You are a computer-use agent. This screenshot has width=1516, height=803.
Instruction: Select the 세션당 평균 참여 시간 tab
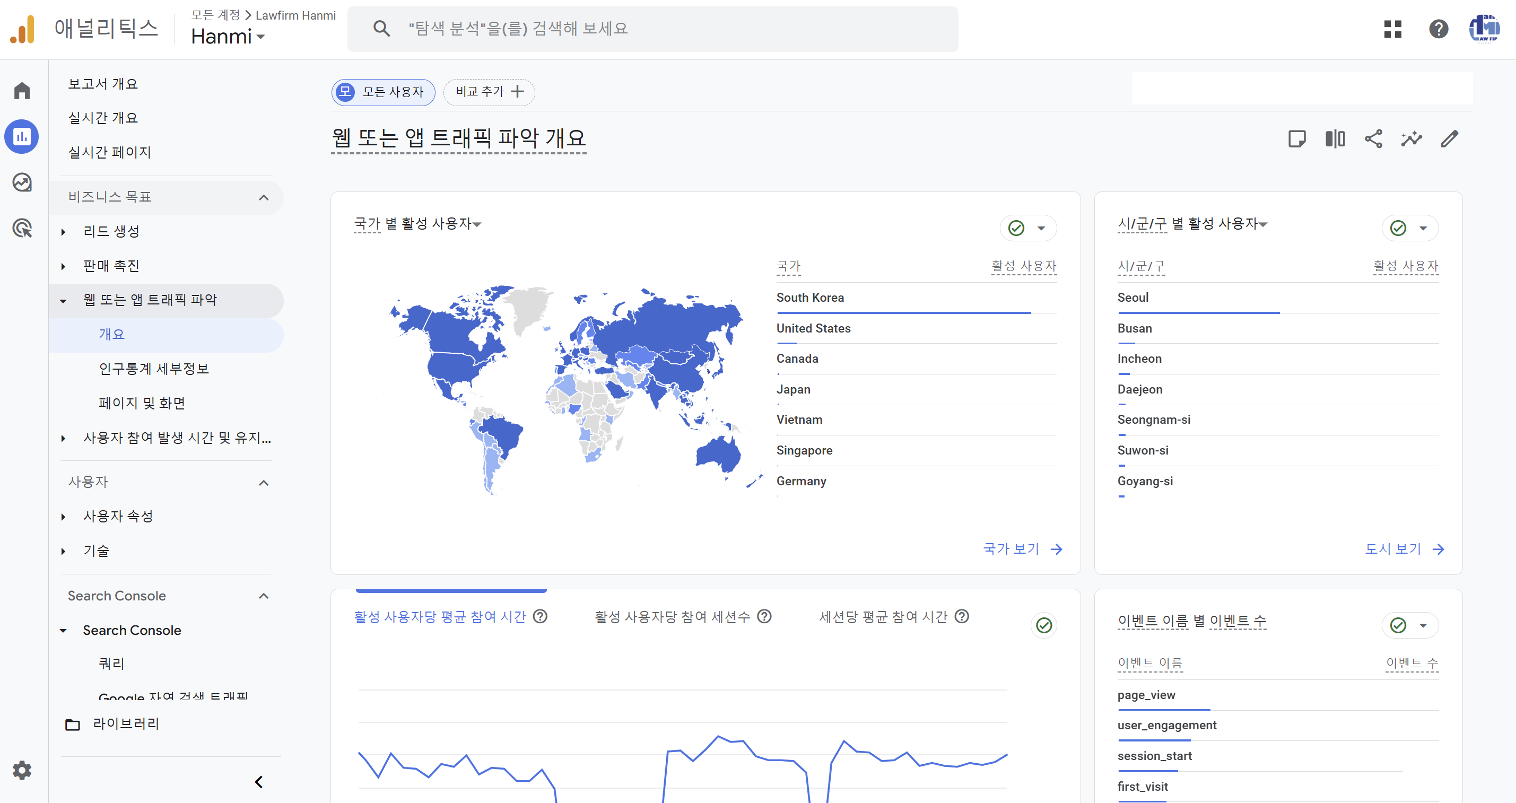click(883, 616)
